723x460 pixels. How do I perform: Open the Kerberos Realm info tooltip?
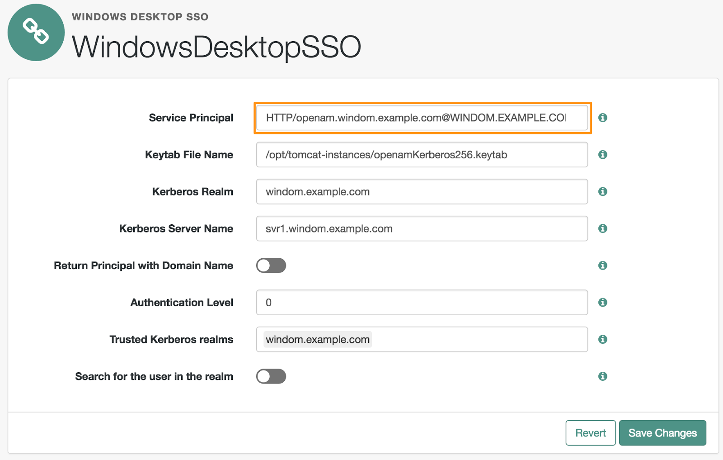602,191
